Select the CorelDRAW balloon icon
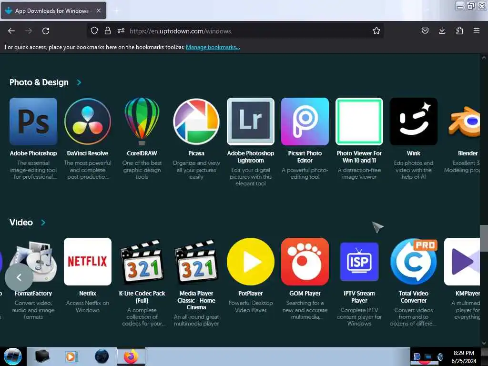Image resolution: width=488 pixels, height=366 pixels. click(142, 122)
